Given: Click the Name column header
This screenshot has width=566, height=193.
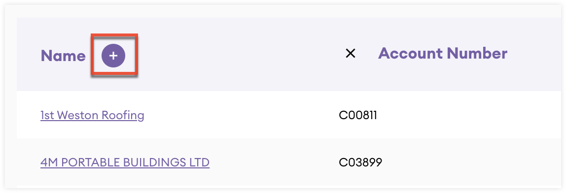Looking at the screenshot, I should [x=63, y=56].
